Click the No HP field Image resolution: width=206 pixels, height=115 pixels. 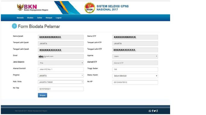pos(135,82)
